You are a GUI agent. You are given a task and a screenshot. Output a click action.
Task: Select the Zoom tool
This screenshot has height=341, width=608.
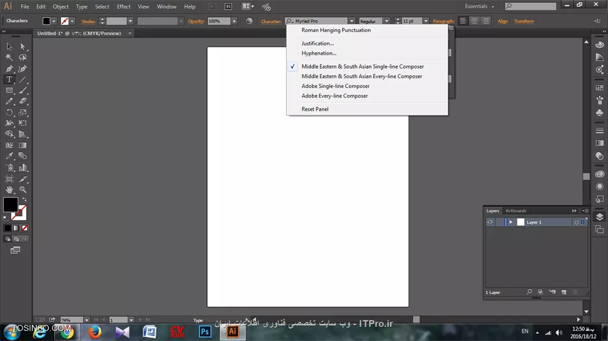pyautogui.click(x=23, y=190)
